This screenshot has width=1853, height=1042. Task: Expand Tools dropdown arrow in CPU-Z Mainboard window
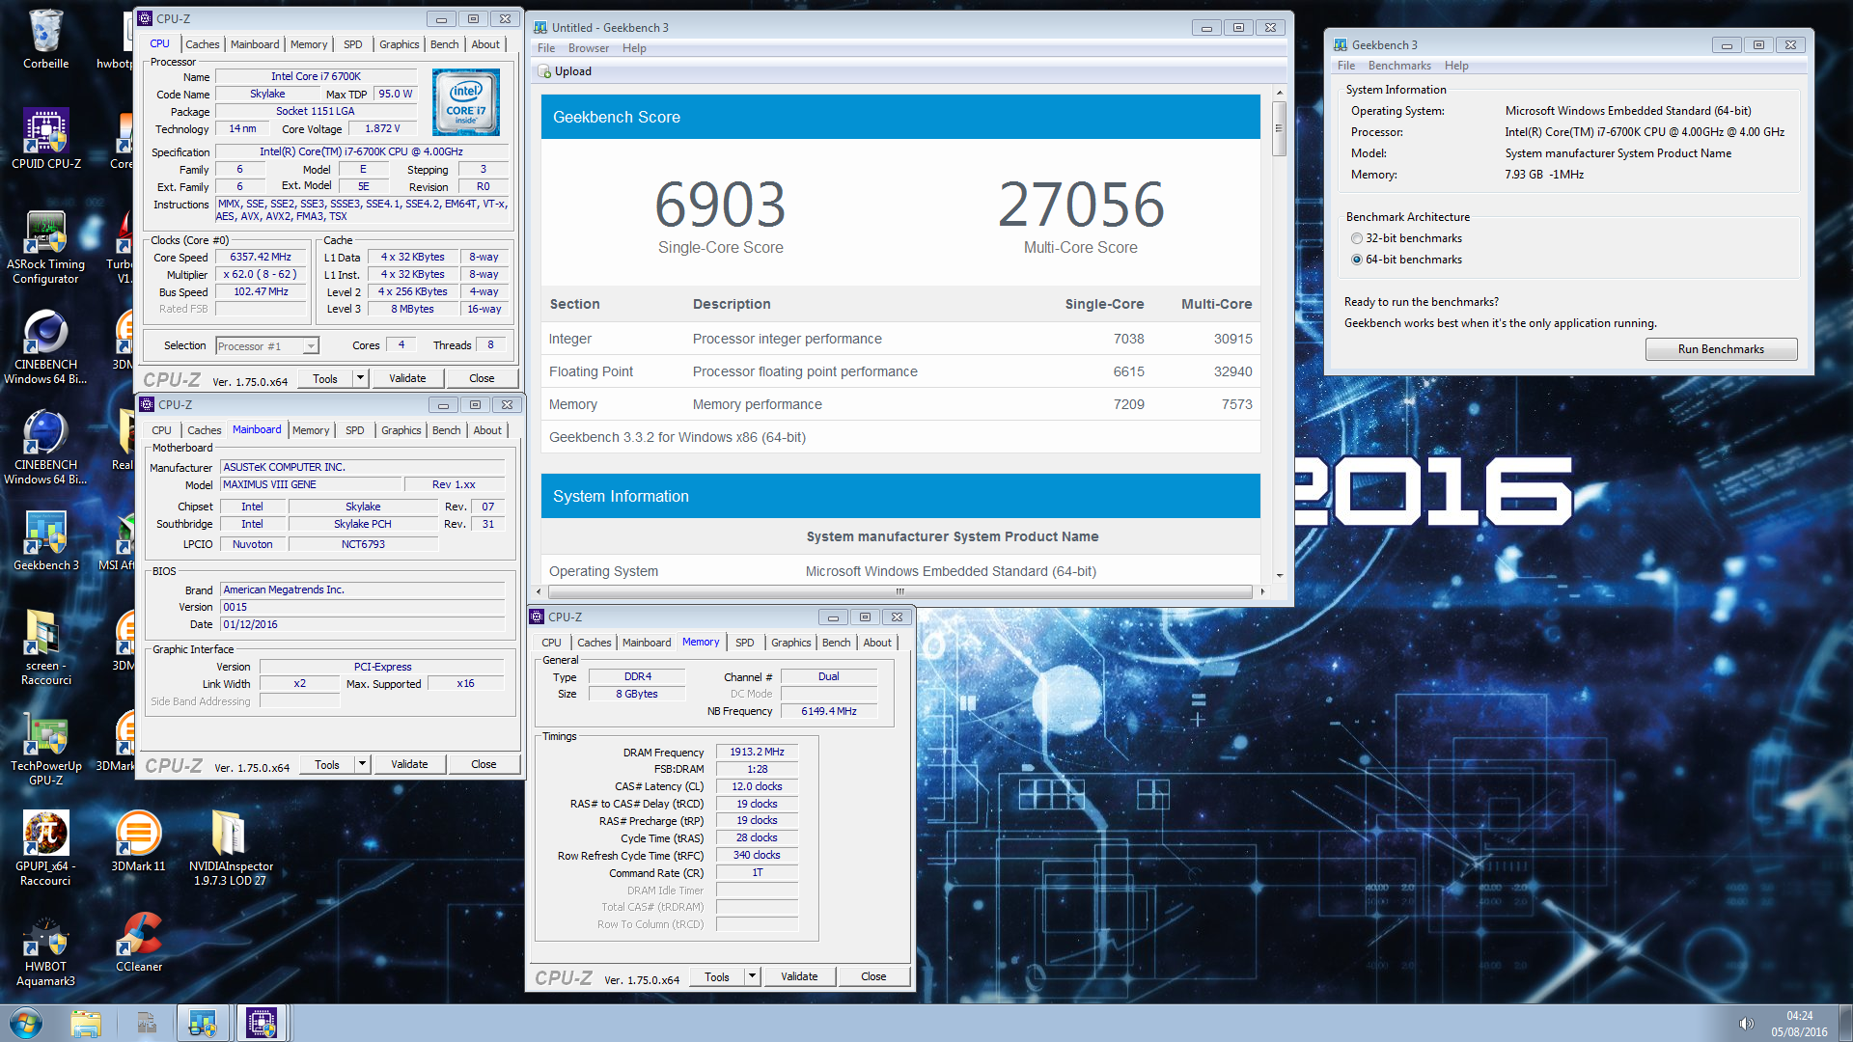362,764
